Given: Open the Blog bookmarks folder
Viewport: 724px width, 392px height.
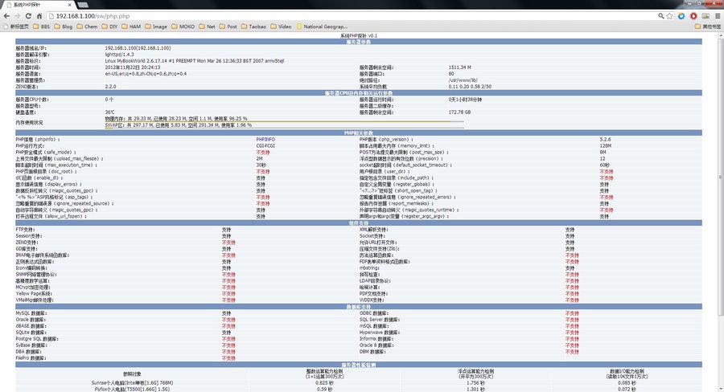Looking at the screenshot, I should [64, 27].
